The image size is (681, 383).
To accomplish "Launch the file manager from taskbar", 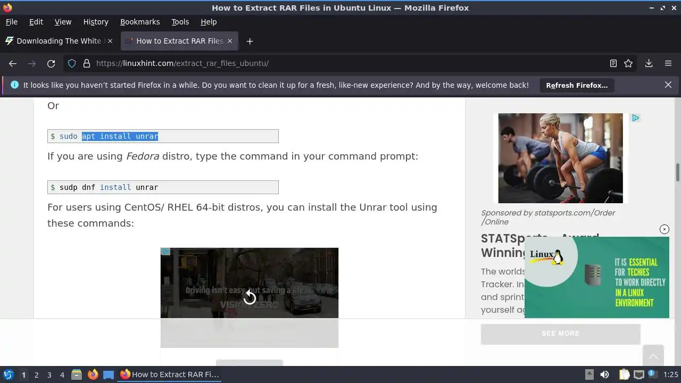I will click(x=77, y=374).
